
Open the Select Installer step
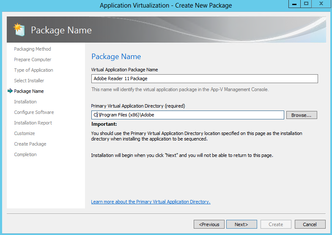pyautogui.click(x=29, y=81)
